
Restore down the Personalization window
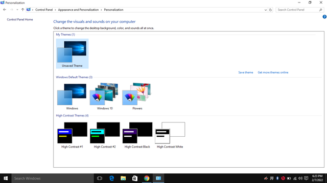click(x=310, y=3)
